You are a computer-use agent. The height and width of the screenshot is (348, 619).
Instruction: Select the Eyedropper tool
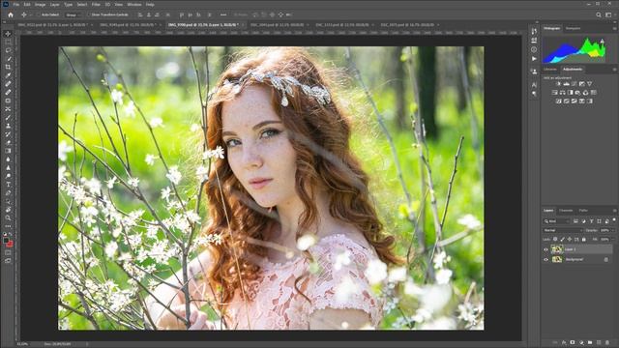8,75
